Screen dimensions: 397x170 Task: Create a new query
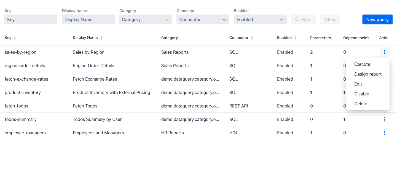[x=377, y=19]
